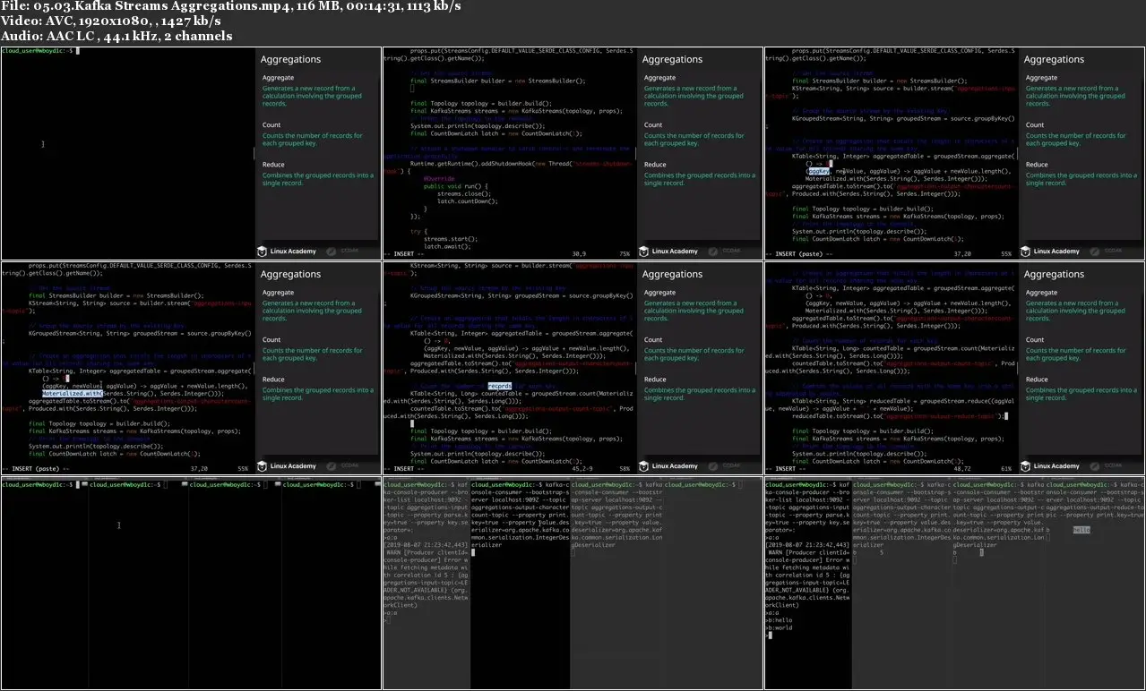Click the File name line 05.03.Kafka Streams Aggregations.mp4
Screen dimensions: 1146x691
click(x=231, y=6)
